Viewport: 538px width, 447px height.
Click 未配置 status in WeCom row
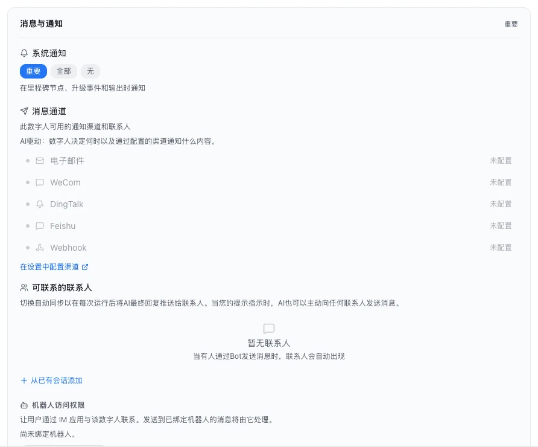pyautogui.click(x=501, y=182)
